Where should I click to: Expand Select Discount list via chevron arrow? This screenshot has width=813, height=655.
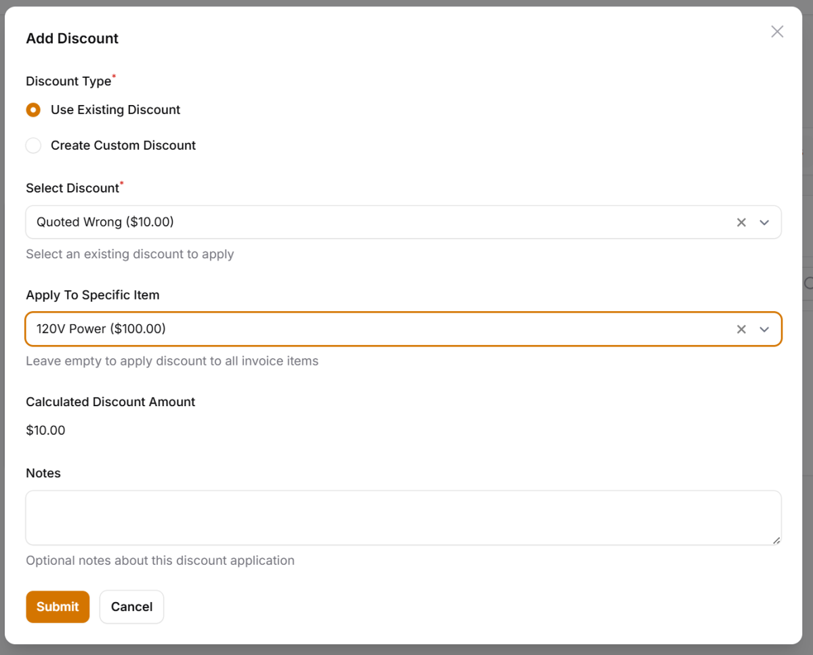764,222
